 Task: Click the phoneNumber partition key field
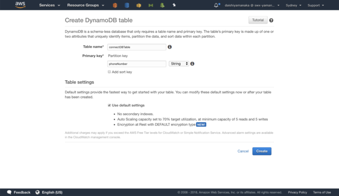pyautogui.click(x=136, y=64)
